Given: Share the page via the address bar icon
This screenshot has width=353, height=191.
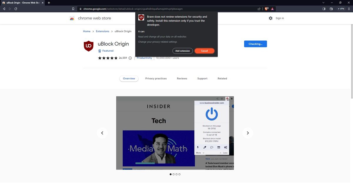Looking at the screenshot, I should 259,9.
